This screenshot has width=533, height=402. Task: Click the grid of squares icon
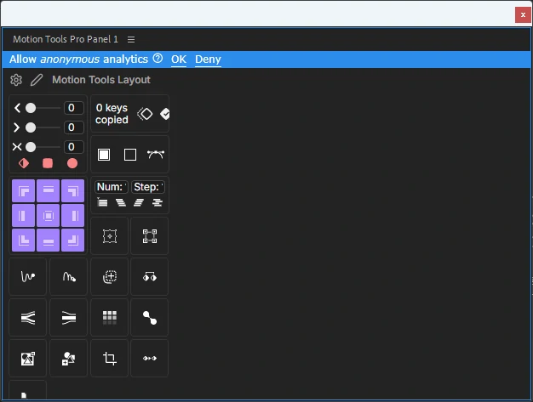tap(110, 318)
